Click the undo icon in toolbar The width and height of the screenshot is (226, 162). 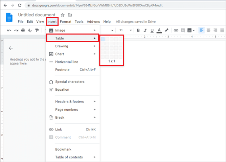(x=9, y=30)
